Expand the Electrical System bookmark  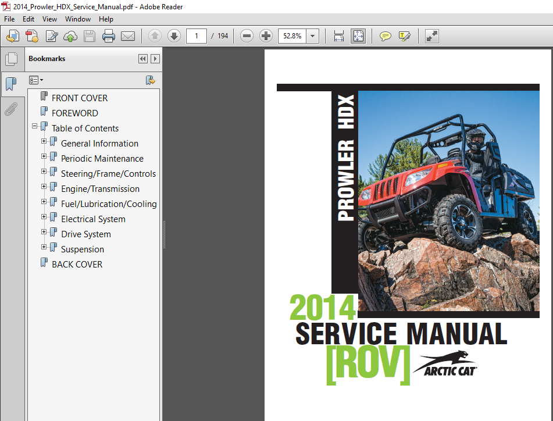pyautogui.click(x=44, y=217)
